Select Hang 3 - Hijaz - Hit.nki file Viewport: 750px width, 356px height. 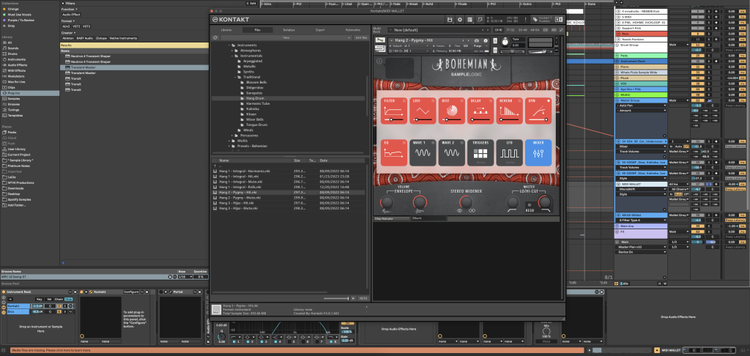[237, 202]
